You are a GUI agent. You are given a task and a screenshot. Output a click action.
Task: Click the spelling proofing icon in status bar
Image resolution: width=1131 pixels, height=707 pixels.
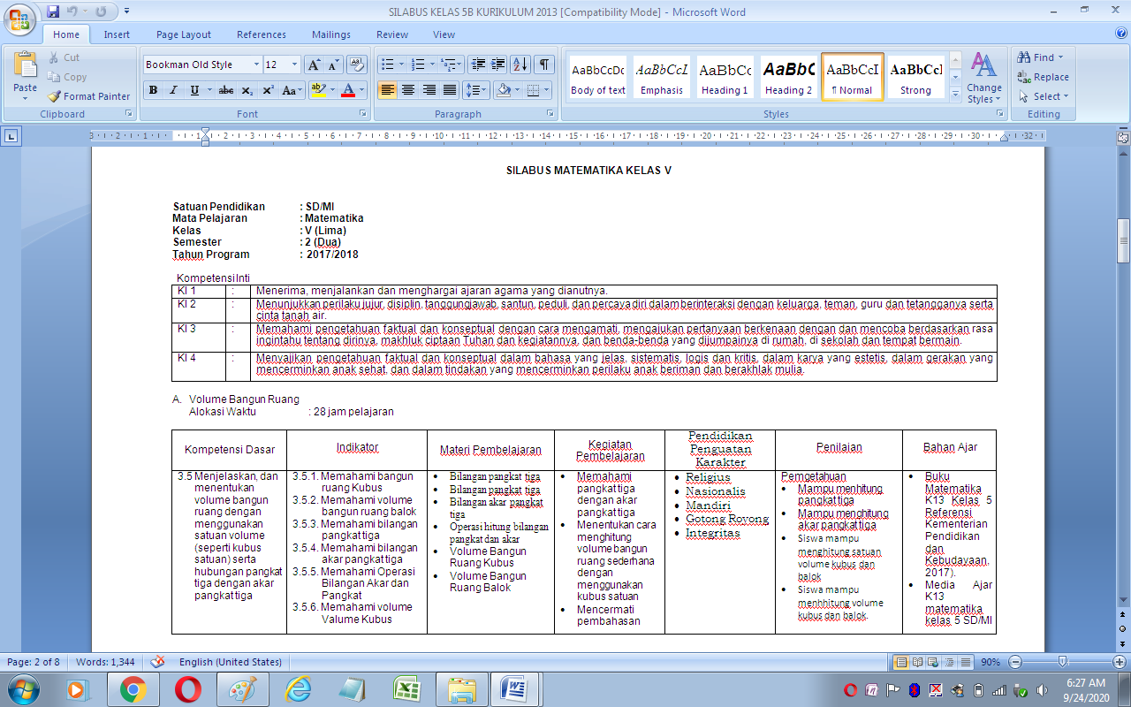(157, 662)
